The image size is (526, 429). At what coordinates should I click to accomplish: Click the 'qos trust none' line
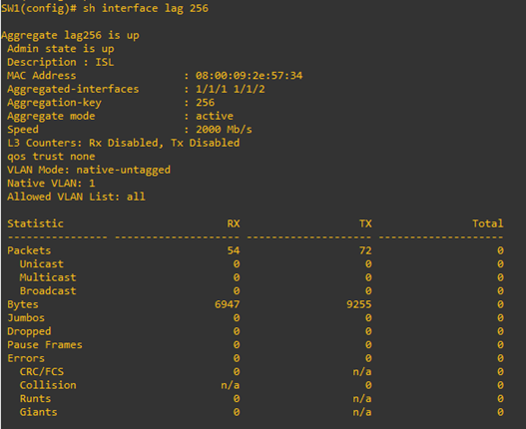(x=51, y=157)
